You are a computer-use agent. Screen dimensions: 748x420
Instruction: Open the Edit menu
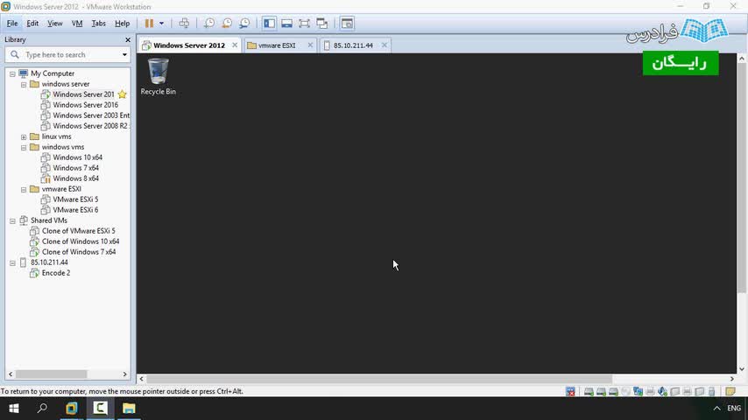[32, 24]
